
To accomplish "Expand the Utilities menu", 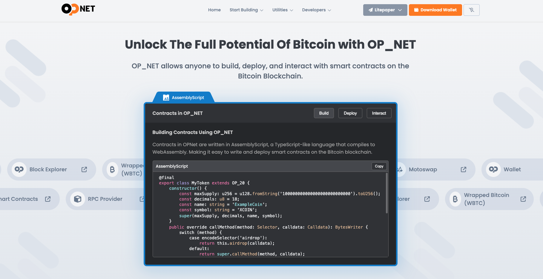I will [x=283, y=10].
